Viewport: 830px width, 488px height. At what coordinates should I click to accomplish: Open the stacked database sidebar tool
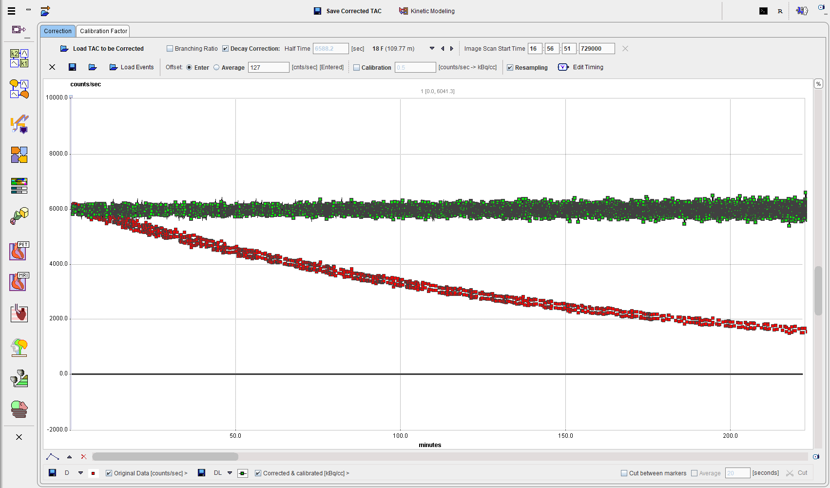click(x=19, y=409)
